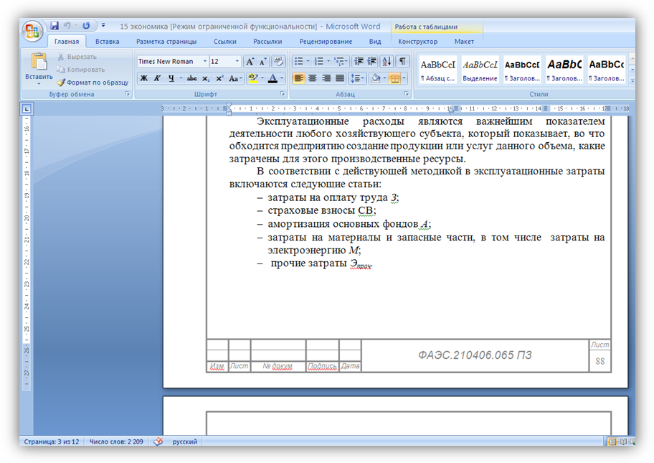Toggle bold with the Ж button
Image resolution: width=654 pixels, height=463 pixels.
click(x=144, y=78)
